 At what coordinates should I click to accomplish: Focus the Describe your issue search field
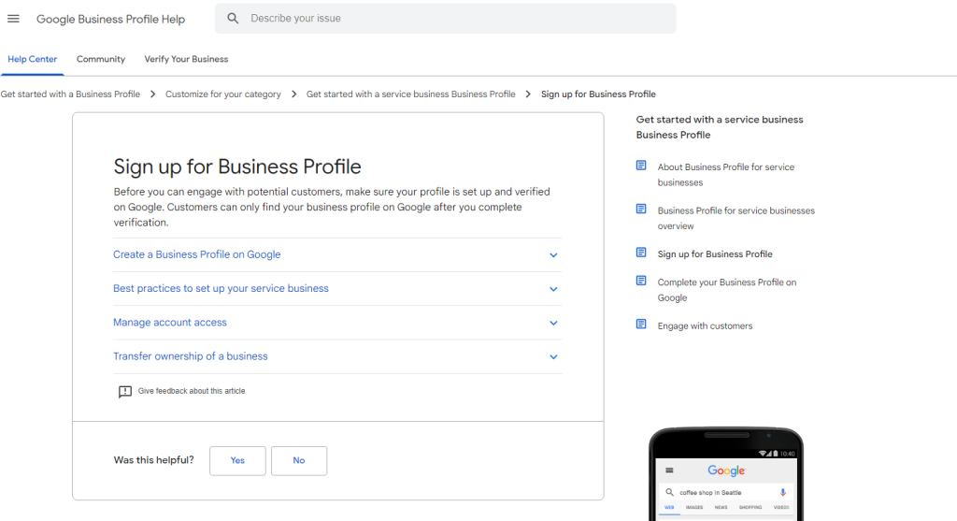[x=446, y=19]
